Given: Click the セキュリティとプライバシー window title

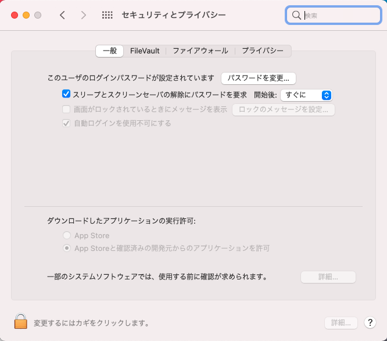Looking at the screenshot, I should coord(174,15).
